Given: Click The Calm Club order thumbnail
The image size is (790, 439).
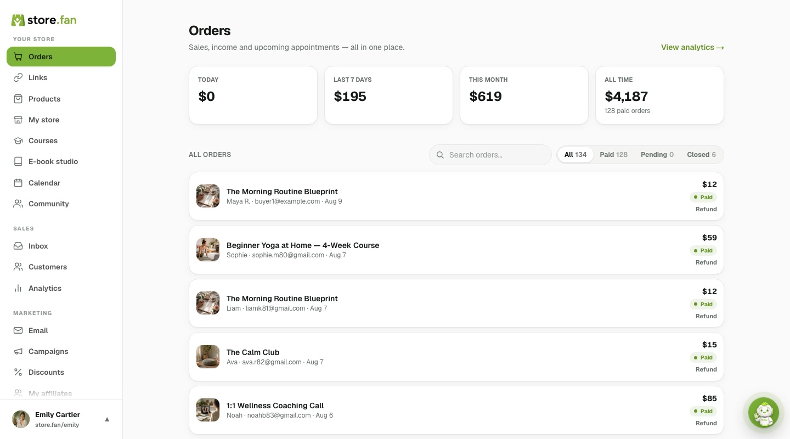Looking at the screenshot, I should pyautogui.click(x=208, y=357).
